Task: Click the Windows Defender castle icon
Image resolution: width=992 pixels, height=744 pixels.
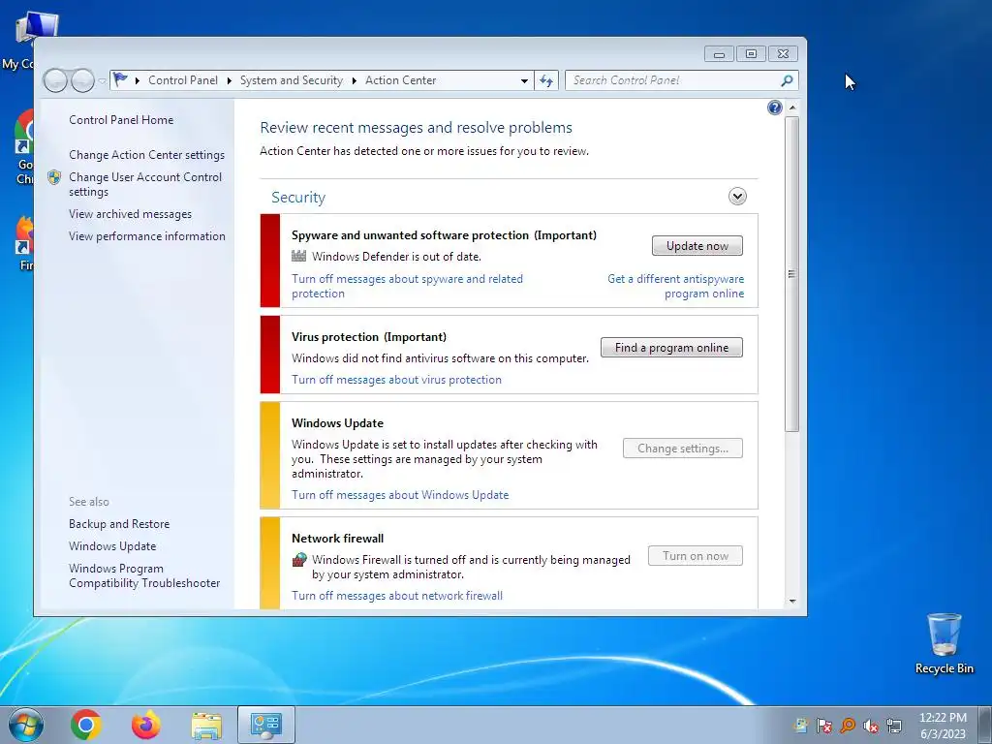Action: (x=298, y=256)
